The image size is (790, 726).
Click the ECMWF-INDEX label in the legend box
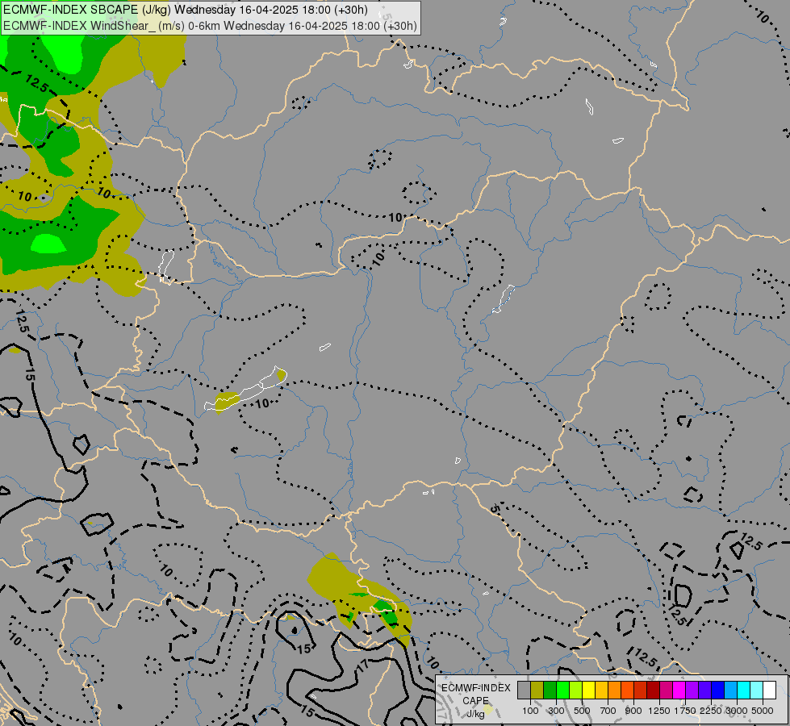click(475, 688)
